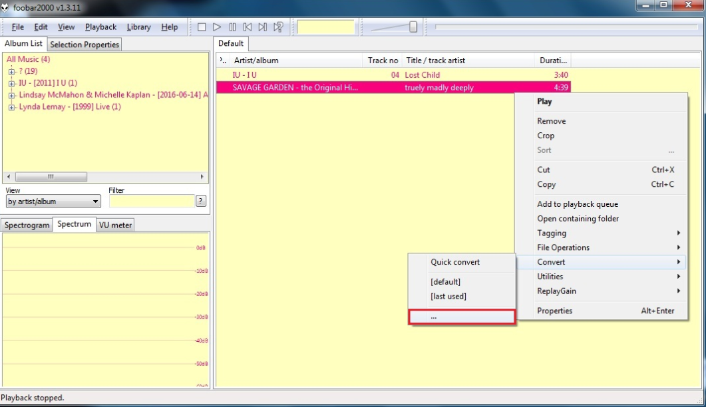Click the volume slider handle

point(413,27)
